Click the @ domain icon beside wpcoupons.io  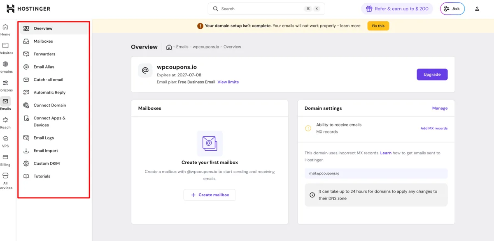145,71
